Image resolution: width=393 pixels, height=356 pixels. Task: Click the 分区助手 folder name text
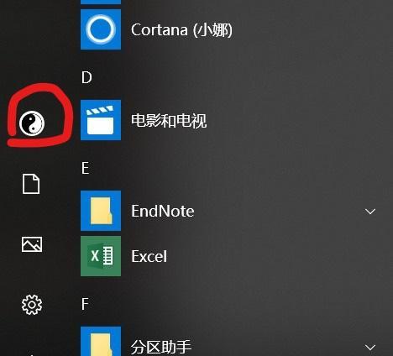[x=161, y=347]
